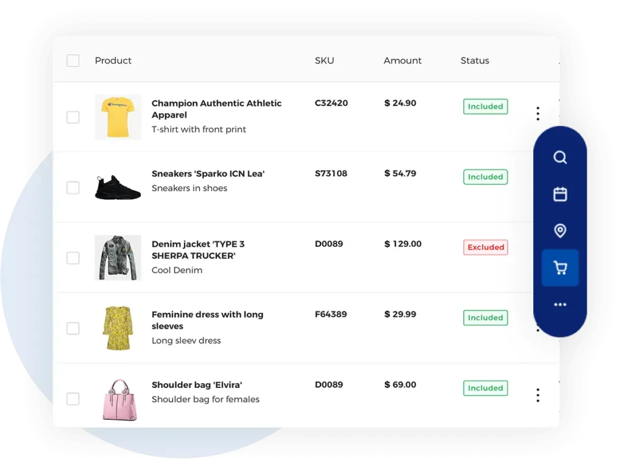
Task: Check the Champion Authentic Athletic Apparel row
Action: click(73, 117)
